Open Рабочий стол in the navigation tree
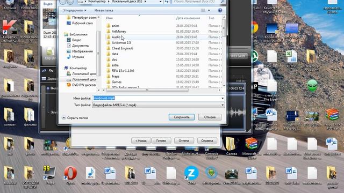This screenshot has width=344, height=193. [82, 23]
